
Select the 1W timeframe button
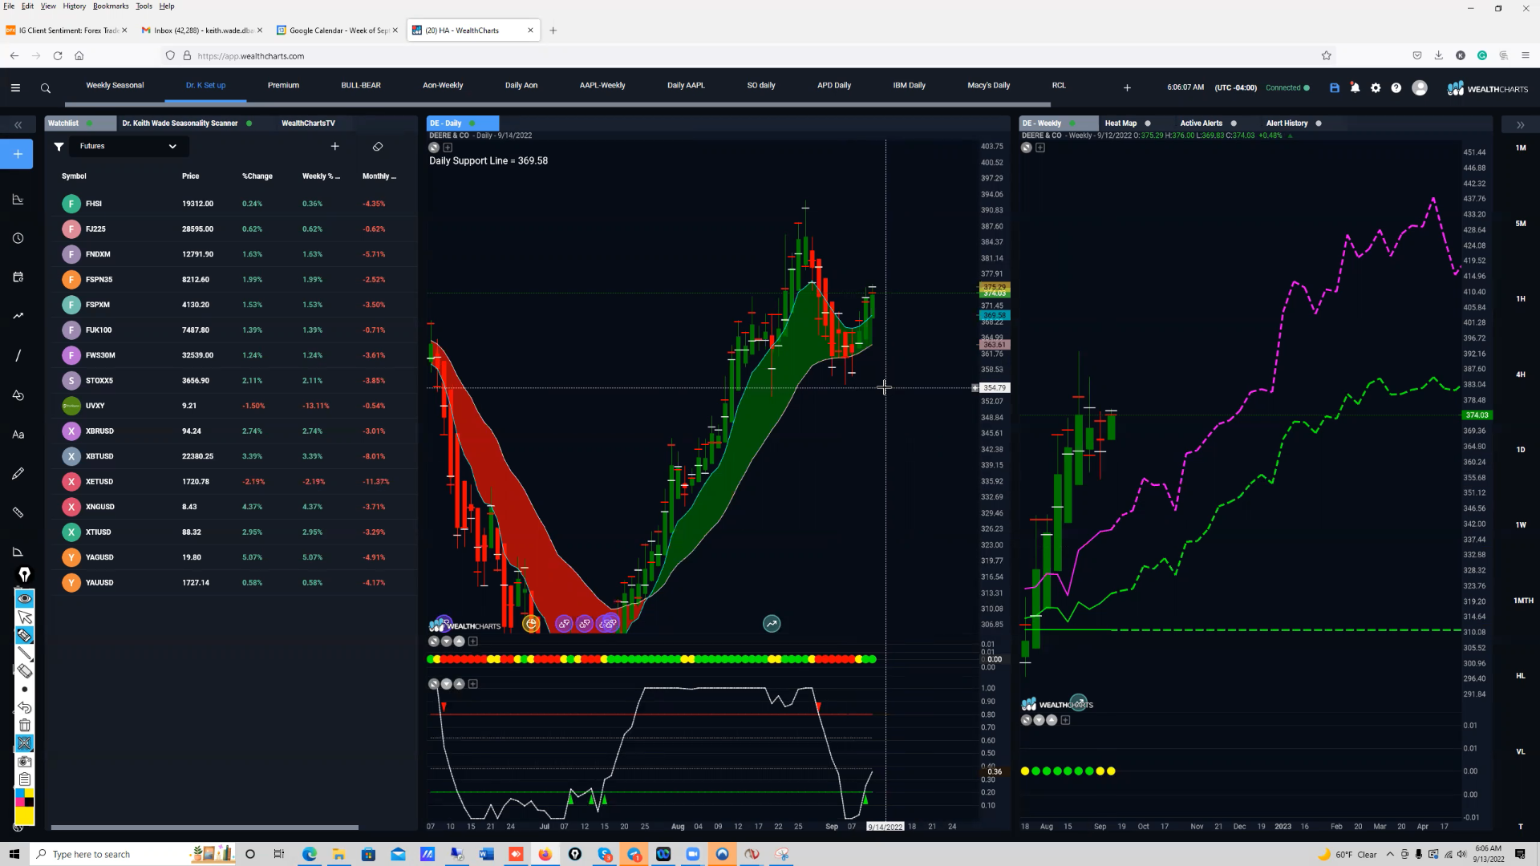point(1521,525)
